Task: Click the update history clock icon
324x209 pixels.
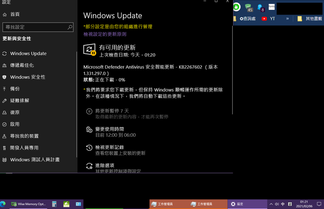Action: click(89, 148)
